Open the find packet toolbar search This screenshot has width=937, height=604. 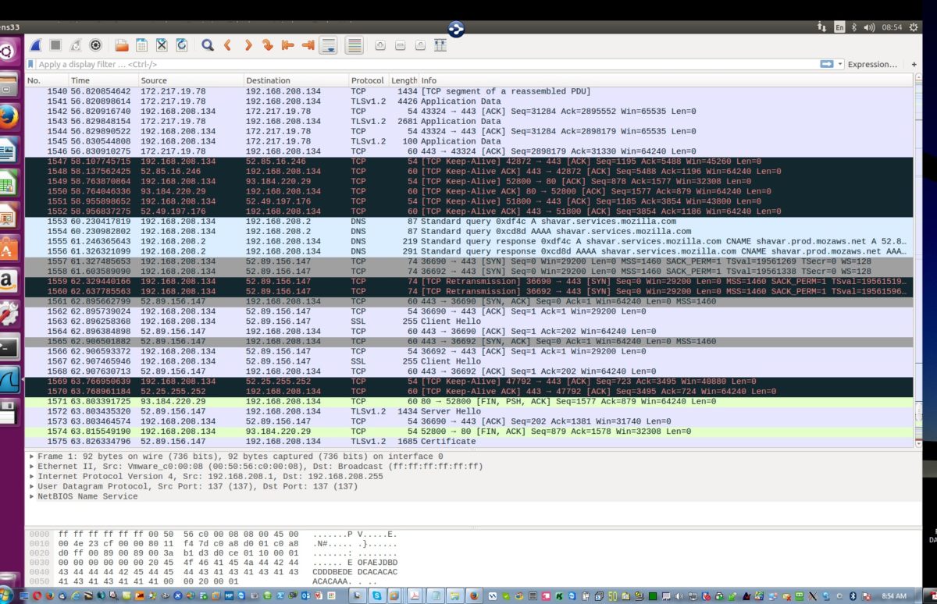tap(207, 44)
